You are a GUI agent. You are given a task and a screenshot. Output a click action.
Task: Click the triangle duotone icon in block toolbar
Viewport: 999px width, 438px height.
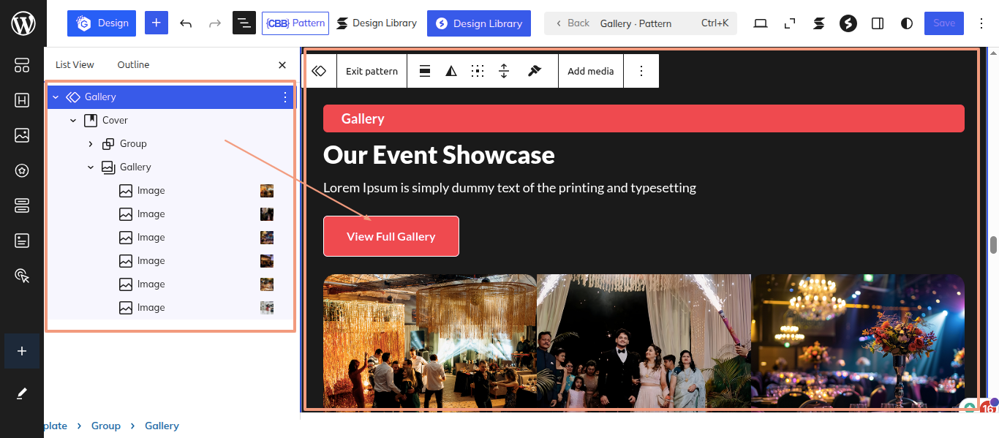tap(451, 71)
